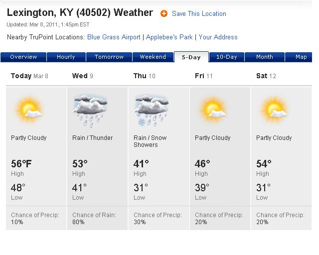Click Thursday's rain snow showers icon
319x255 pixels.
[152, 110]
